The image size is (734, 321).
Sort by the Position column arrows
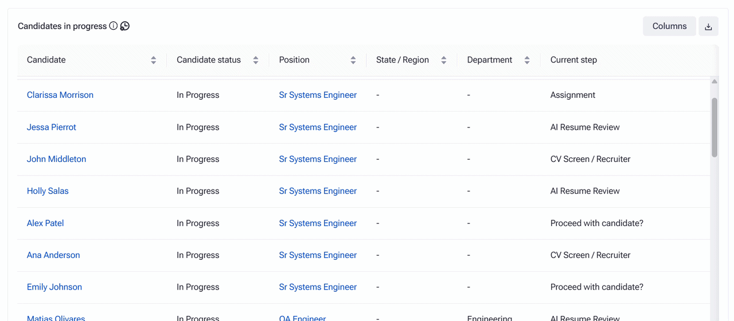(353, 60)
